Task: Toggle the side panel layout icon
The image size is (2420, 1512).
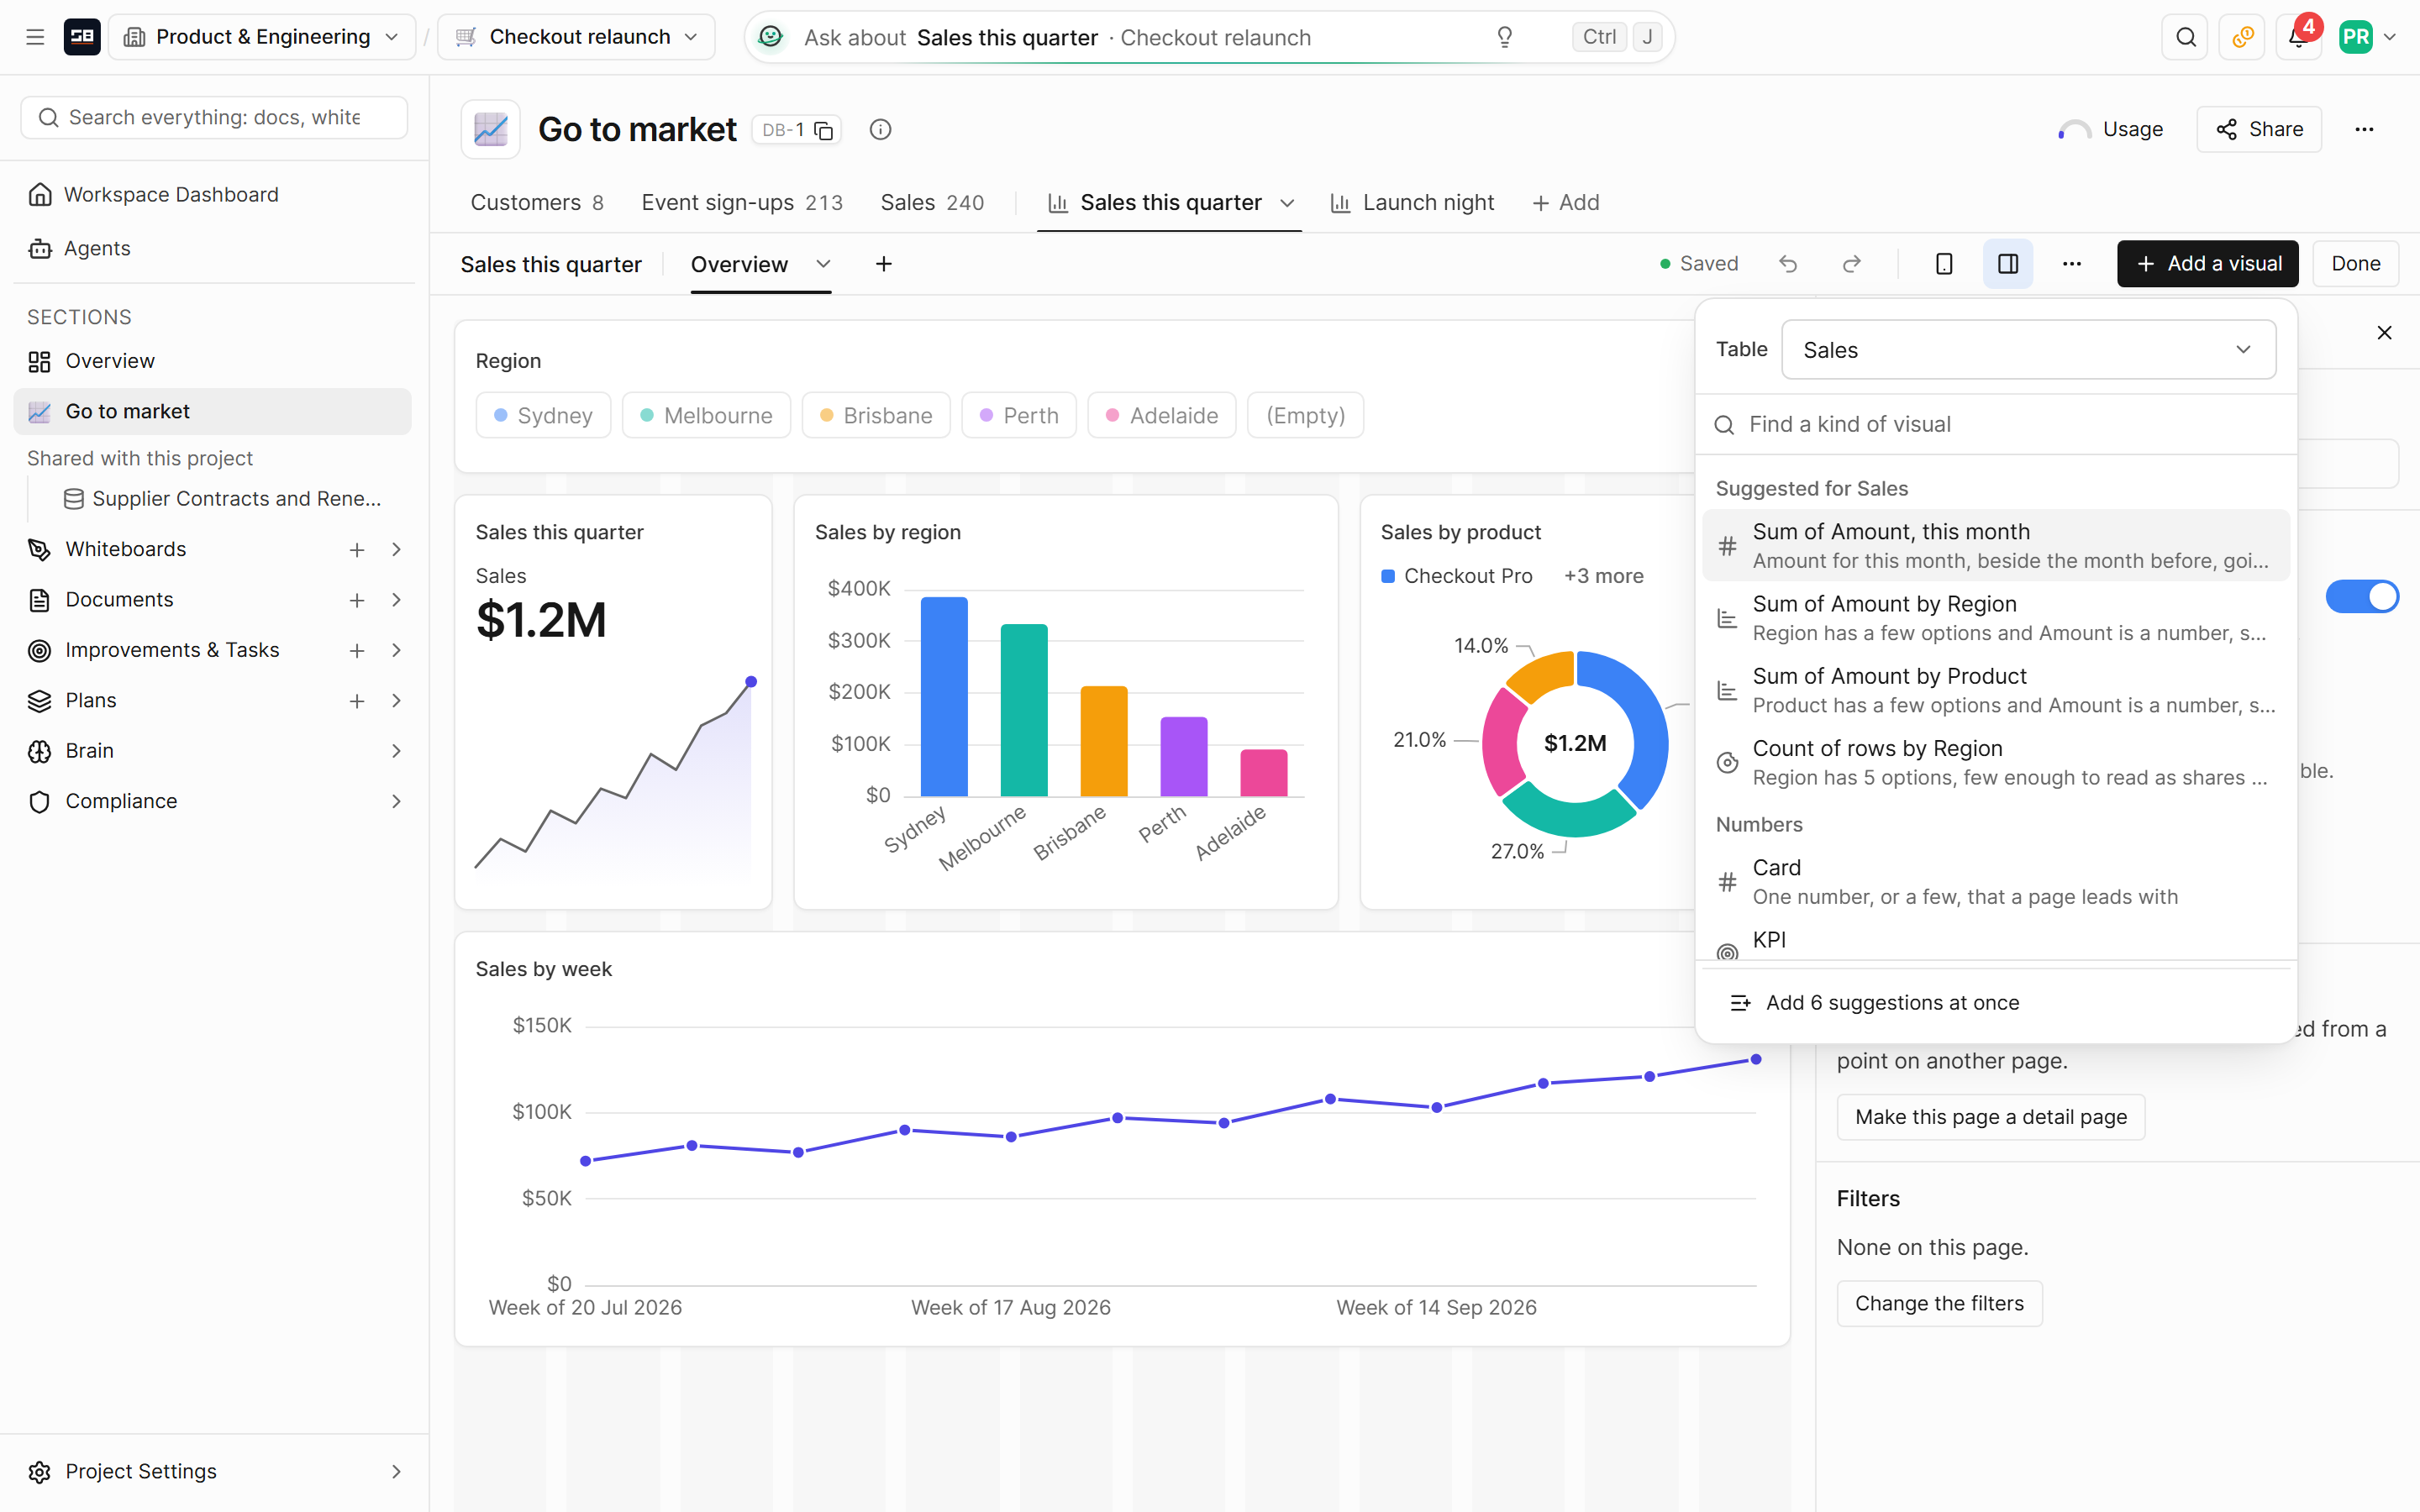Action: coord(2008,264)
